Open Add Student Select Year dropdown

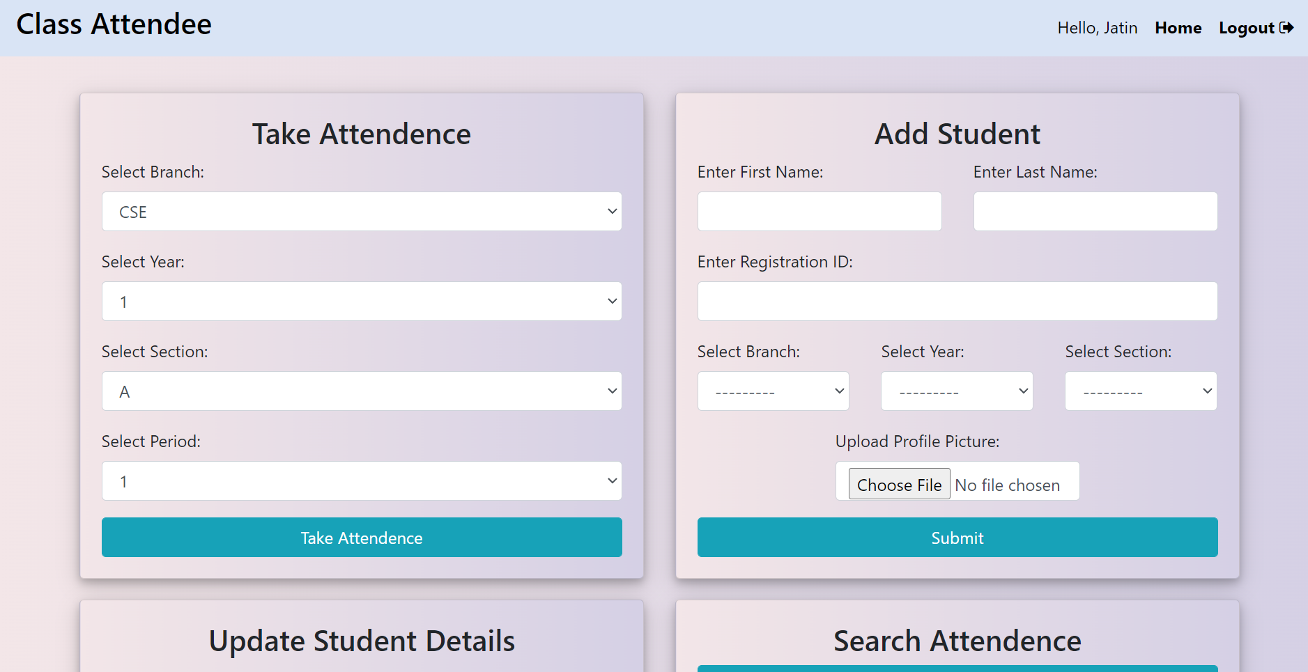click(957, 391)
